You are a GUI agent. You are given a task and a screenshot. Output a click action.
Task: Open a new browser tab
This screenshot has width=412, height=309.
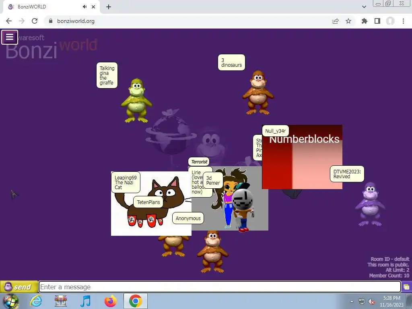[109, 7]
